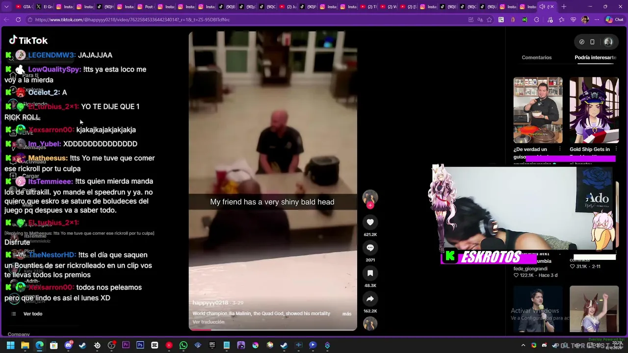628x353 pixels.
Task: Click the Company footer link
Action: [19, 334]
